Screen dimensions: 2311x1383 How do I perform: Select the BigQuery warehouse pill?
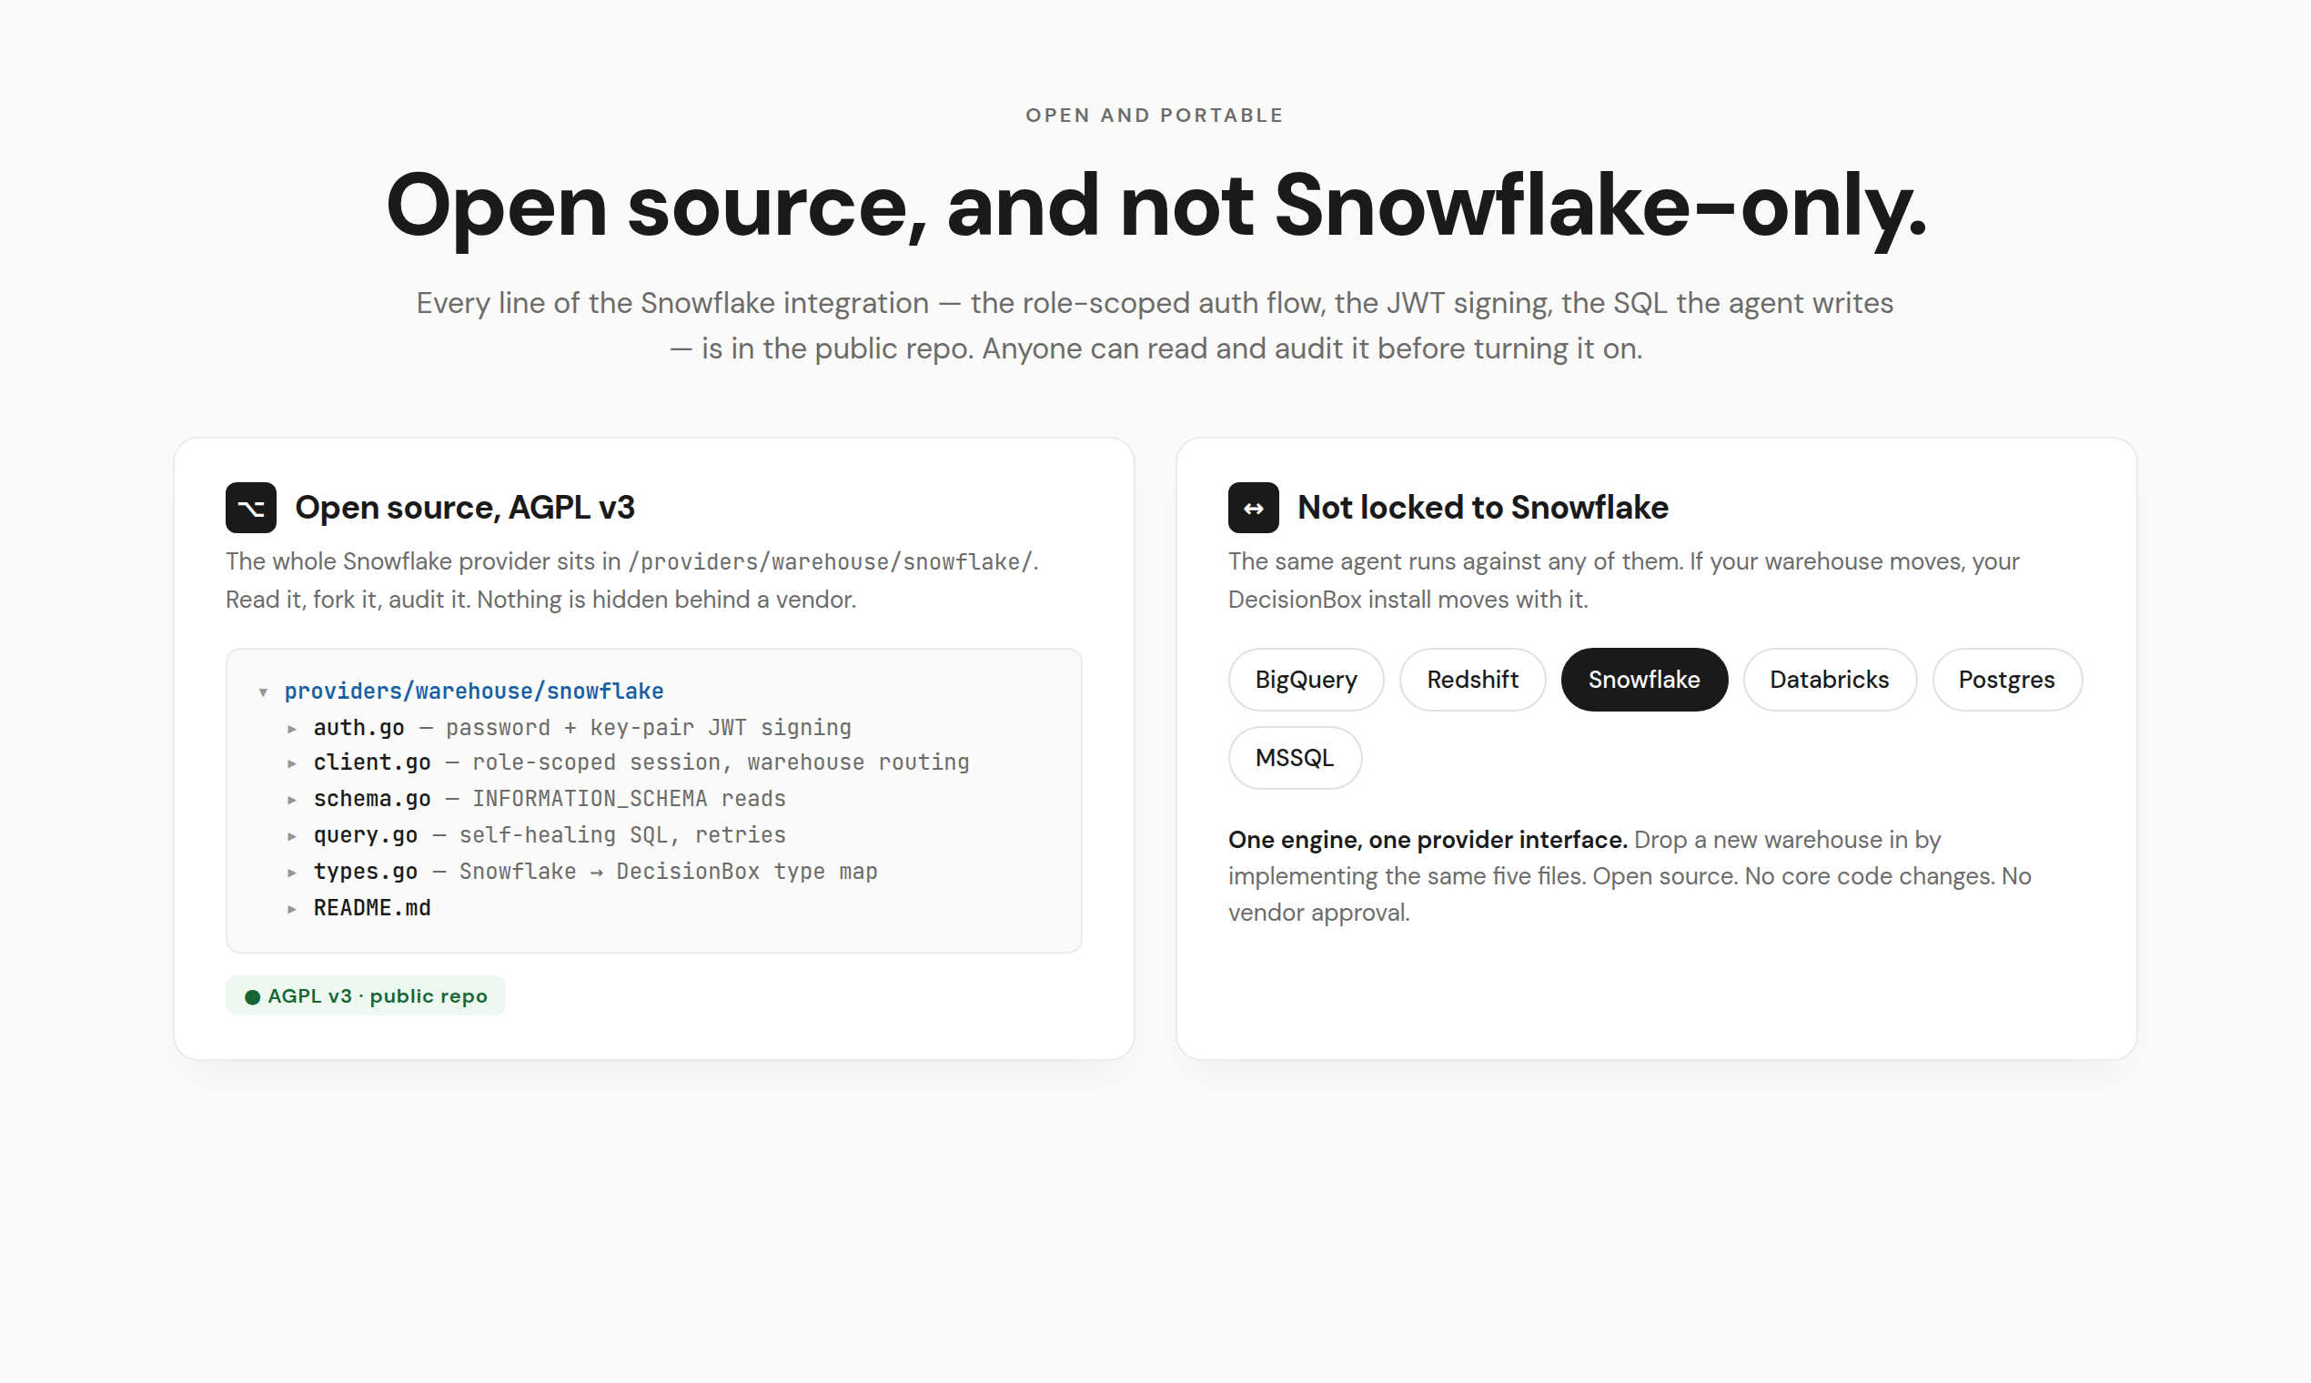[1306, 680]
